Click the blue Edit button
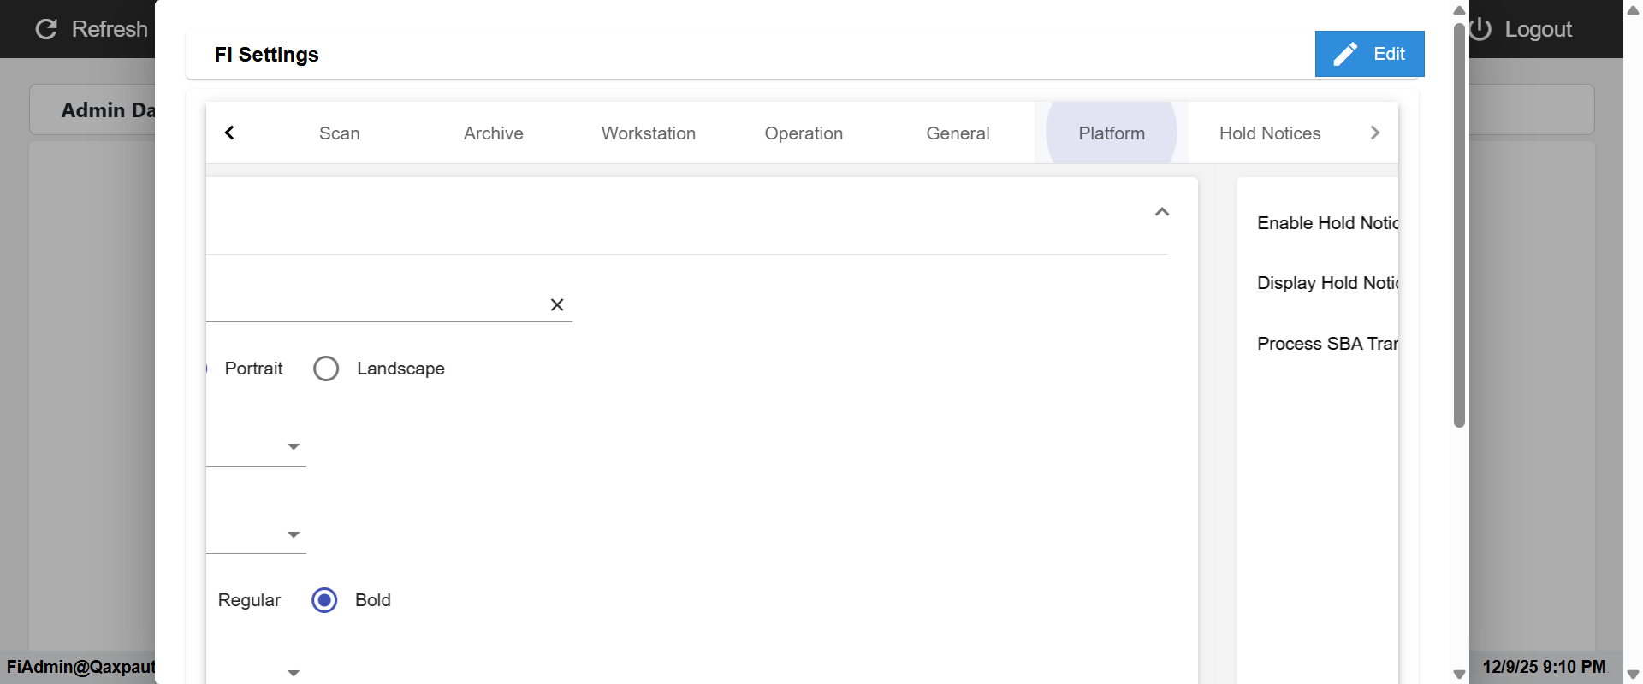Image resolution: width=1643 pixels, height=684 pixels. coord(1369,54)
